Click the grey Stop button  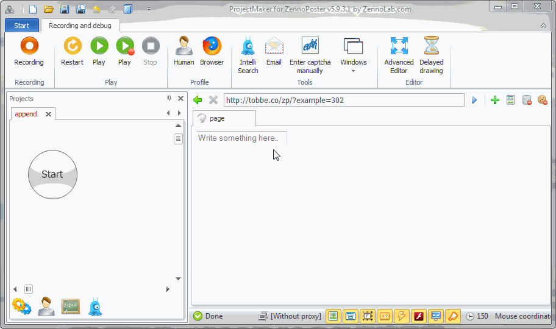coord(151,52)
